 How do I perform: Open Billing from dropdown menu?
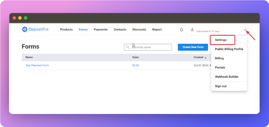(x=219, y=58)
